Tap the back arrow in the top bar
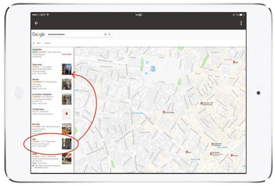 click(x=36, y=23)
